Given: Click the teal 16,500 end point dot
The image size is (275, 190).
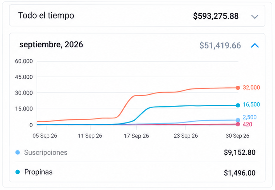Looking at the screenshot, I should [x=238, y=105].
